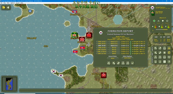This screenshot has width=173, height=94.
Task: Click the yellow flag icon at top left
Action: pos(4,7)
